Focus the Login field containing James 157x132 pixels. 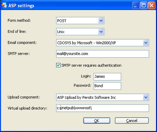tap(107, 77)
